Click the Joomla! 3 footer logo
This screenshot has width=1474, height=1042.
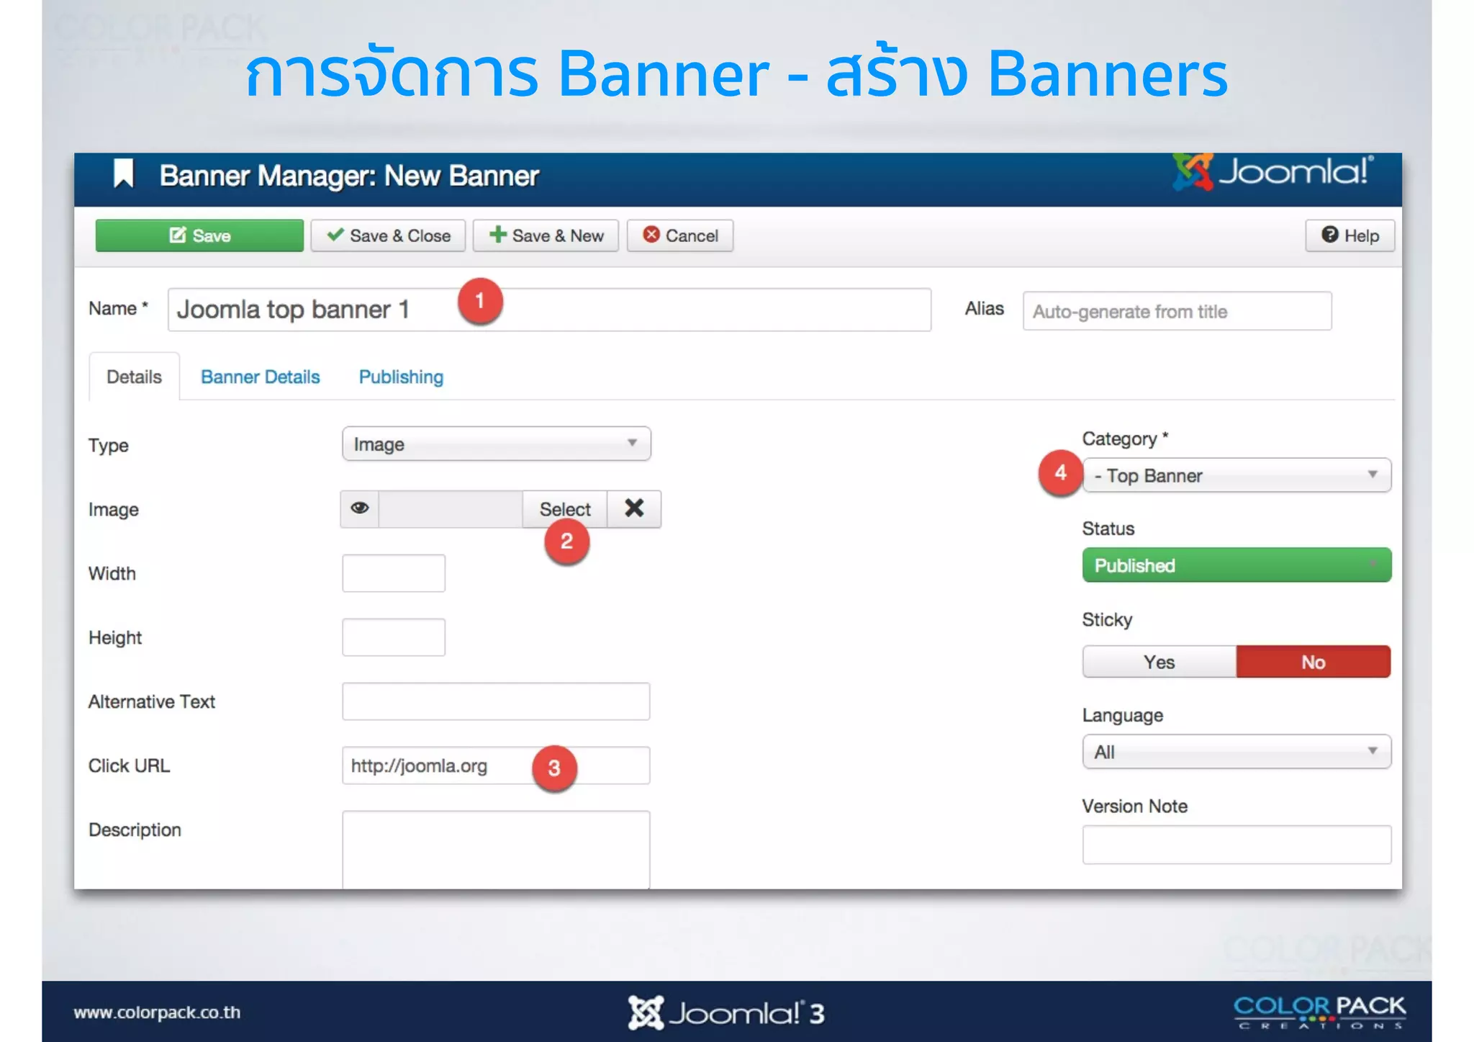tap(725, 1012)
